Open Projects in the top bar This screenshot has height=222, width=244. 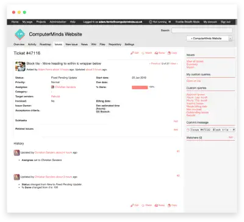coord(41,22)
